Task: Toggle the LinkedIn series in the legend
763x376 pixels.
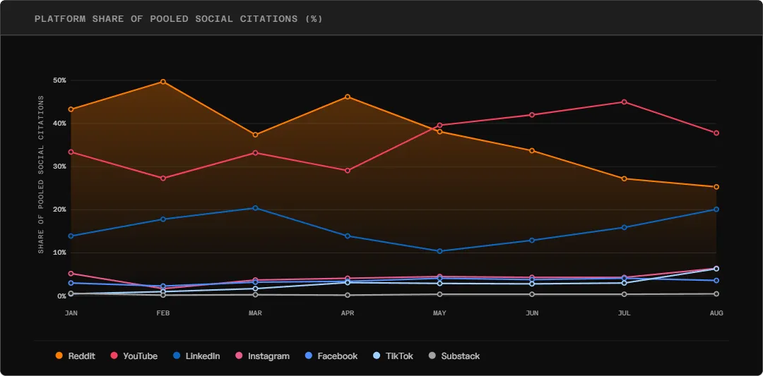Action: (x=196, y=356)
